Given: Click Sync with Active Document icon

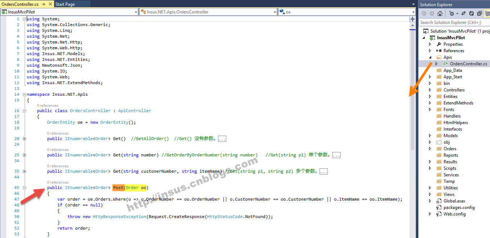Looking at the screenshot, I should pos(464,13).
